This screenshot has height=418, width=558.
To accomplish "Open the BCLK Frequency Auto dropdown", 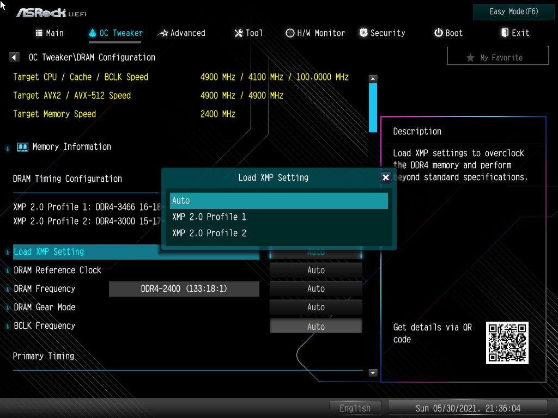I will [x=316, y=327].
